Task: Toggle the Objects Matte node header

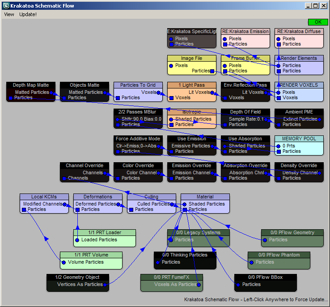Action: pos(85,85)
